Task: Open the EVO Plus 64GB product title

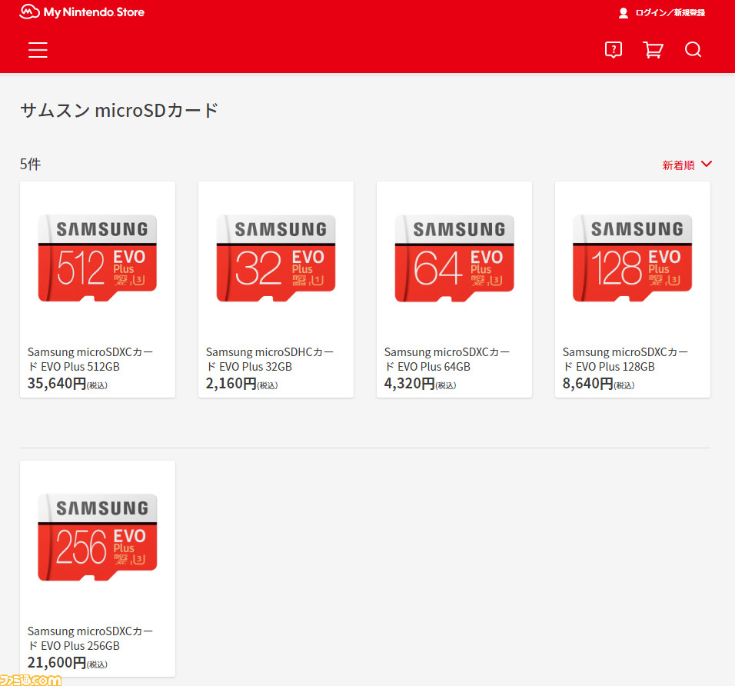Action: pos(447,359)
